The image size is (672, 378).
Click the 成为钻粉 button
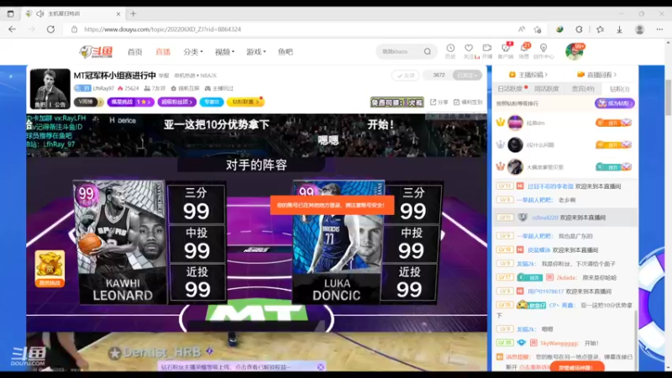click(x=614, y=103)
